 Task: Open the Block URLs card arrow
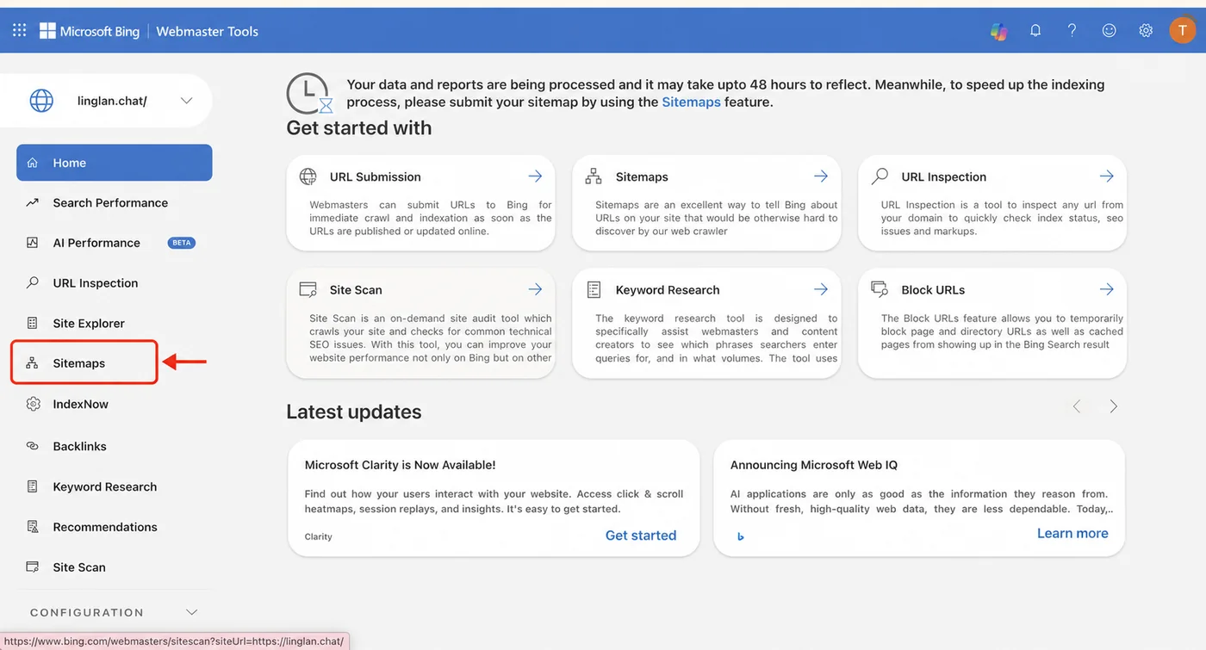1107,289
